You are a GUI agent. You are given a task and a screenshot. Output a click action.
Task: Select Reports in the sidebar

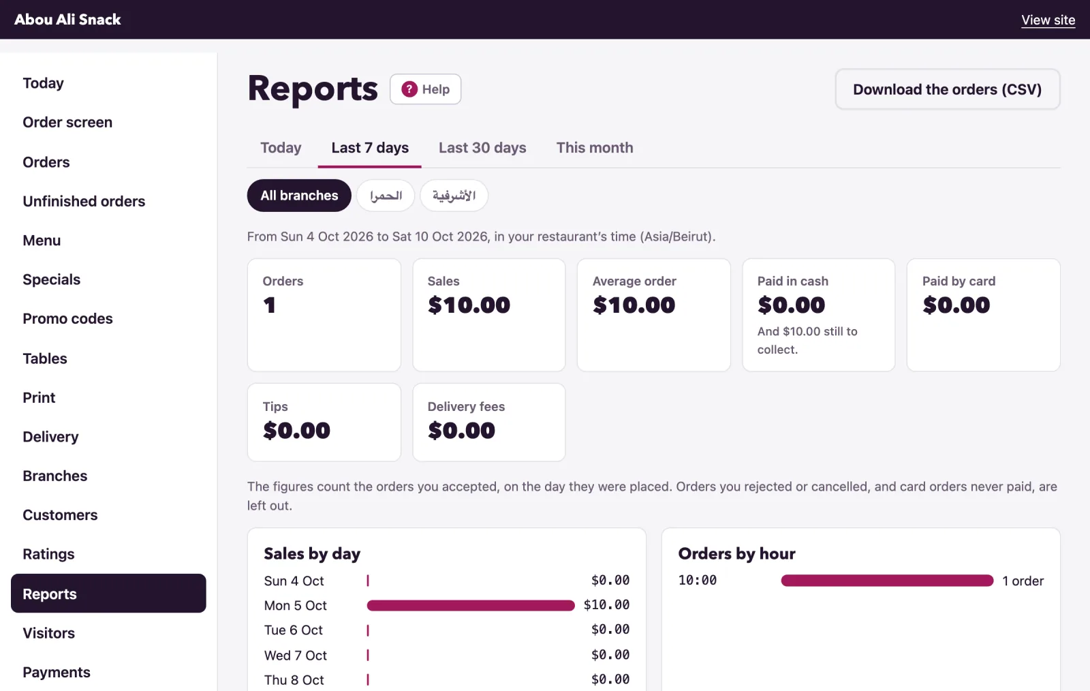pos(108,594)
